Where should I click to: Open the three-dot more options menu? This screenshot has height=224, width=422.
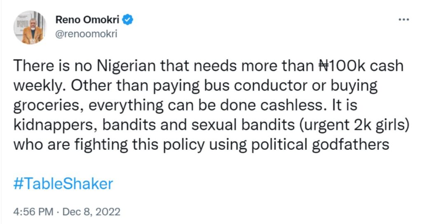(x=403, y=20)
